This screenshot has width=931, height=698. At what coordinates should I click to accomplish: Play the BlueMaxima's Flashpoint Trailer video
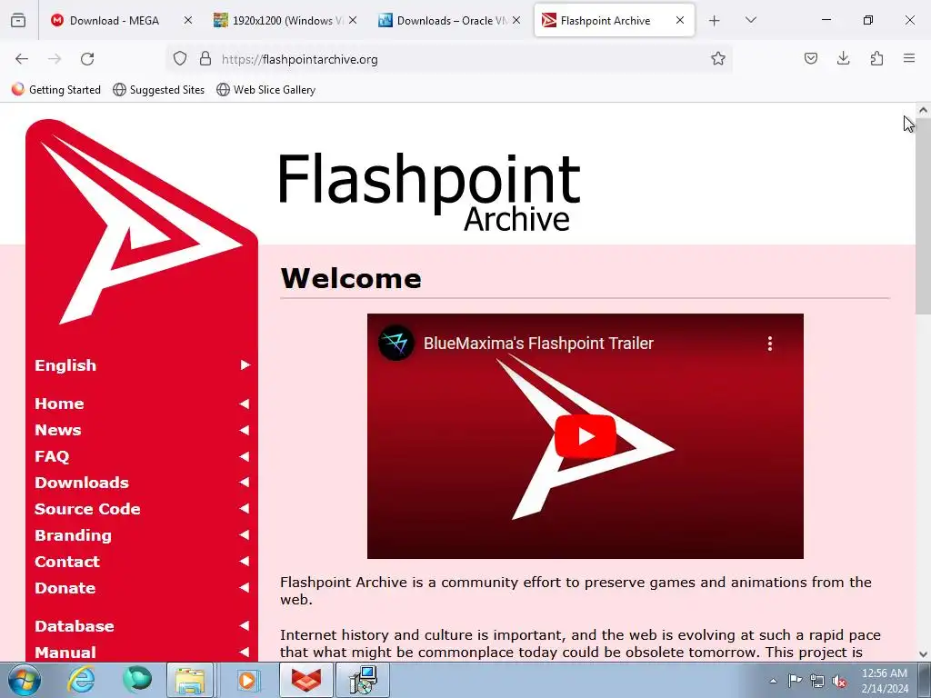pyautogui.click(x=586, y=436)
